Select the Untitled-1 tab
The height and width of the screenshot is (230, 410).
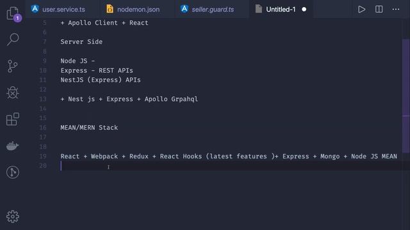tap(281, 10)
